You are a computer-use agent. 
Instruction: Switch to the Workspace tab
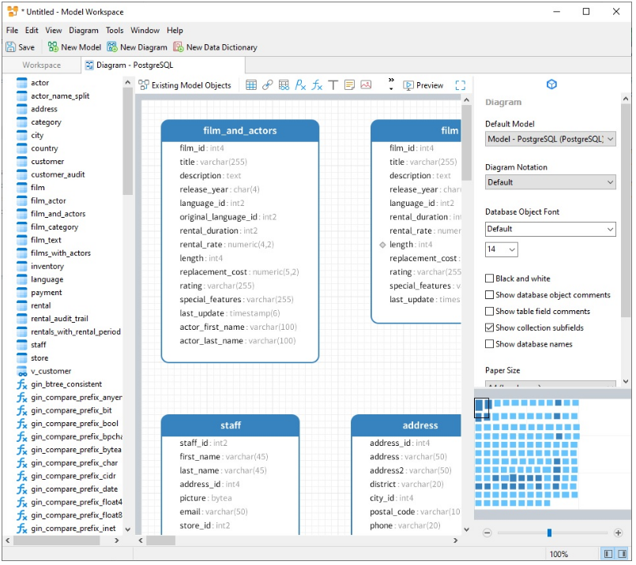tap(41, 65)
